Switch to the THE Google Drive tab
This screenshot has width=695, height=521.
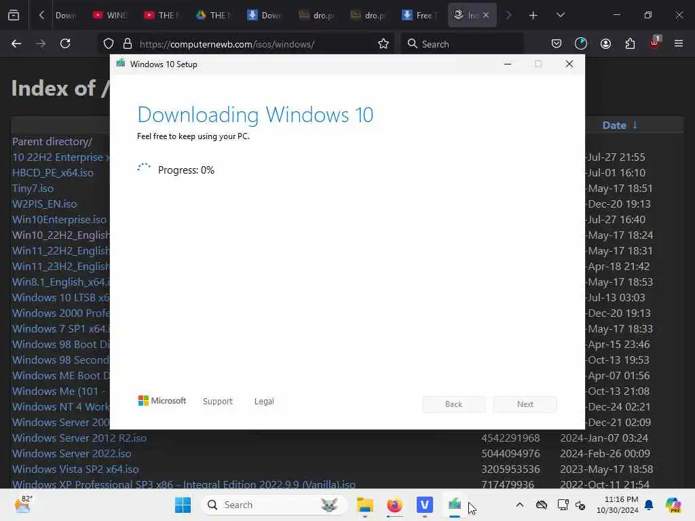tap(213, 16)
